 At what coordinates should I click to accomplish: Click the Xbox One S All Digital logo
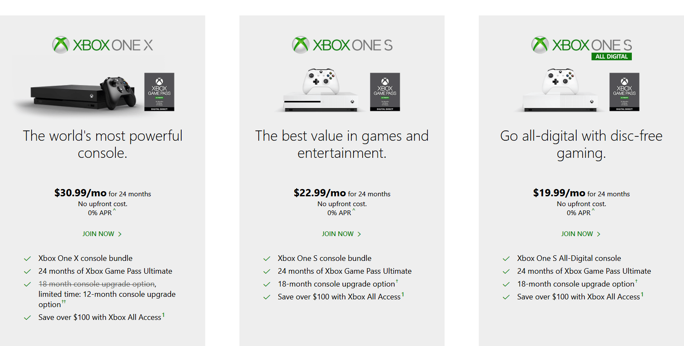tap(581, 48)
